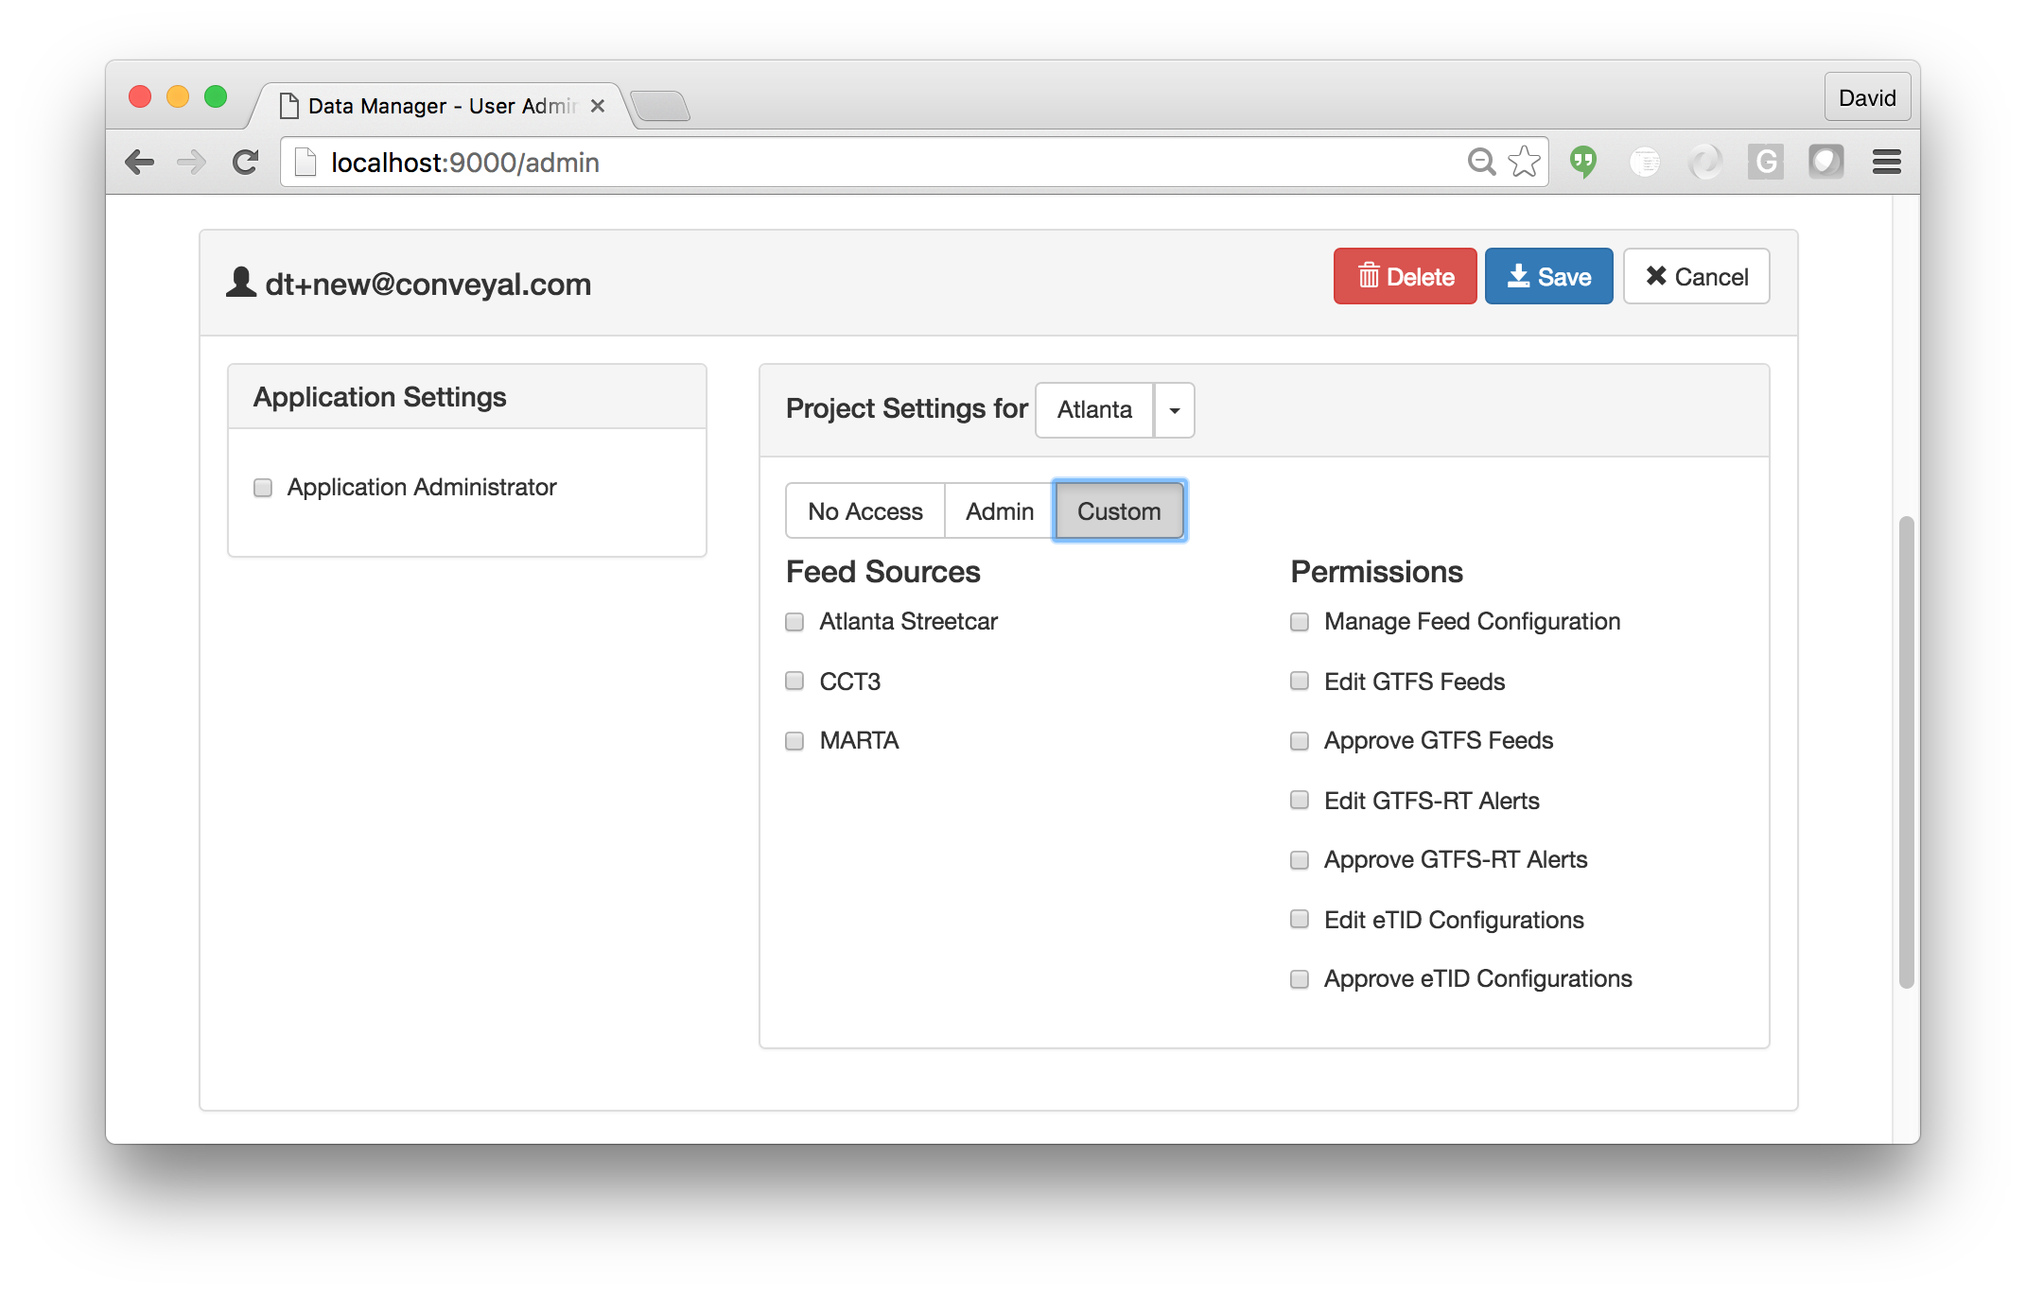
Task: Click the dt+new@conveyal.com email text
Action: [428, 284]
